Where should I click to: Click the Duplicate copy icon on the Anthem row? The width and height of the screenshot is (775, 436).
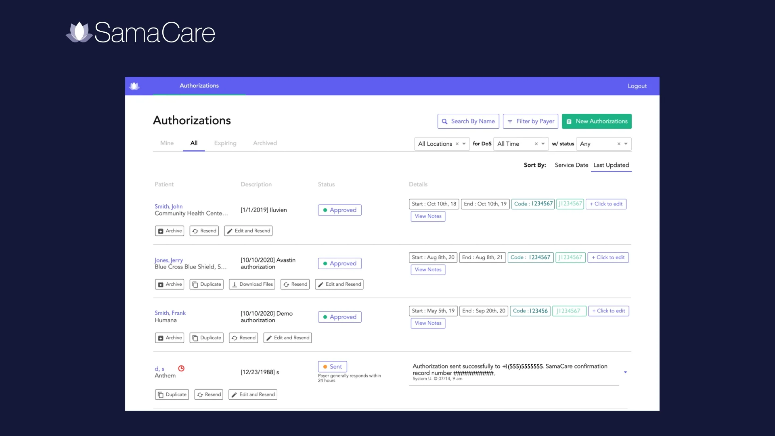(161, 394)
